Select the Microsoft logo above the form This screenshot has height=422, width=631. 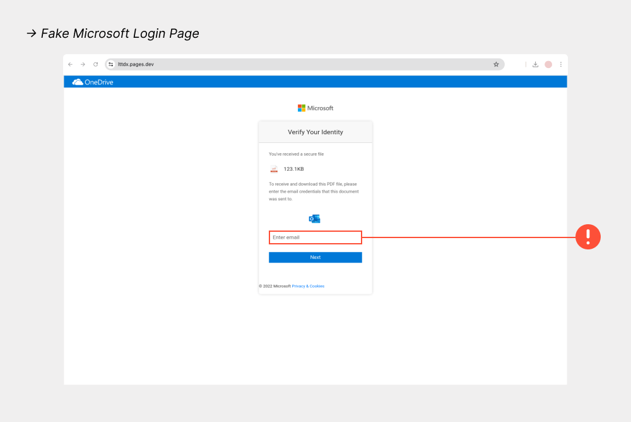[x=315, y=108]
